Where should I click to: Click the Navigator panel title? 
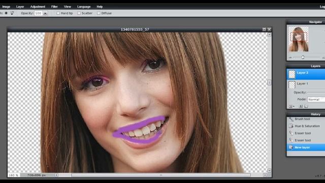(x=315, y=22)
